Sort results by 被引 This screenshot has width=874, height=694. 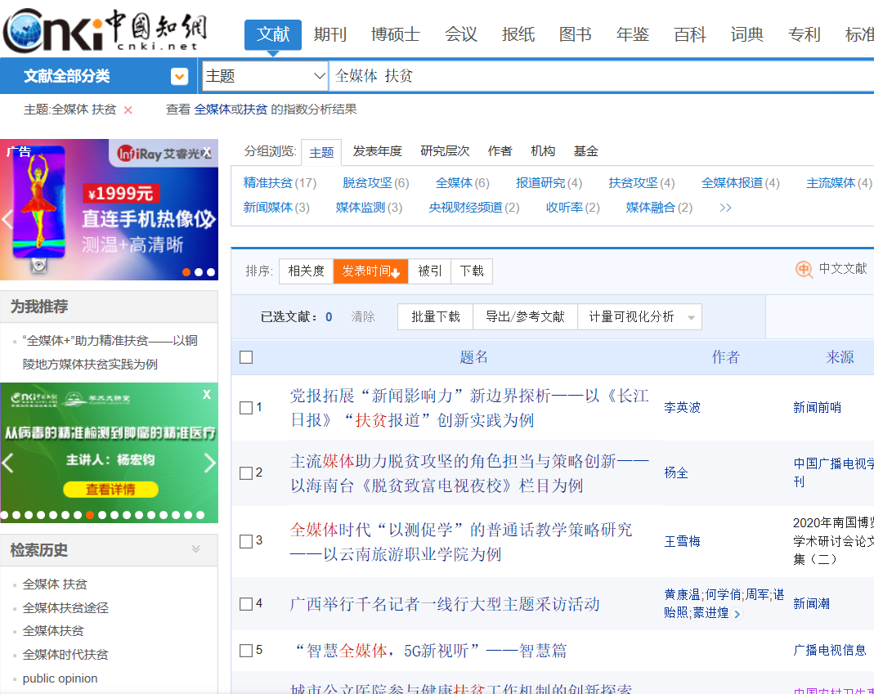[429, 271]
